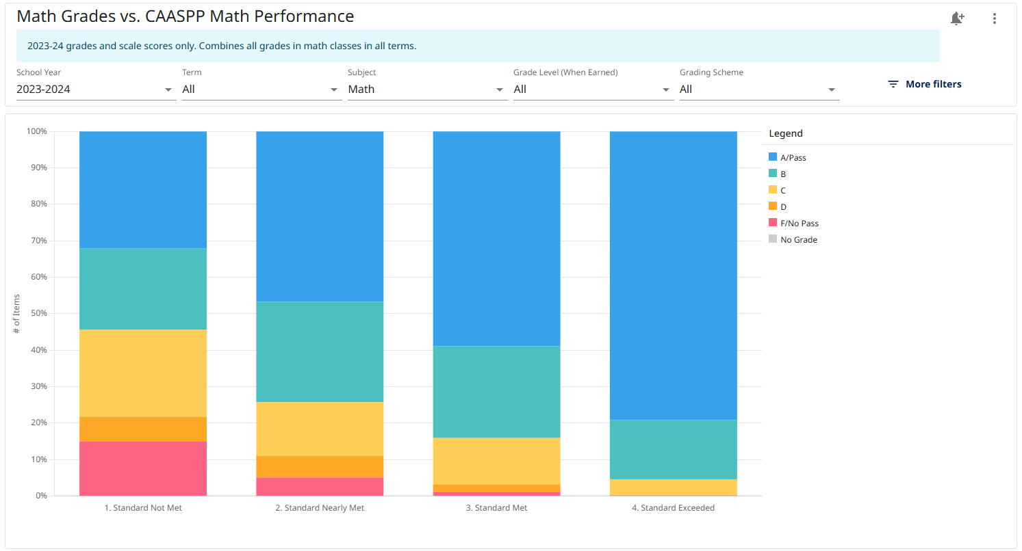The width and height of the screenshot is (1022, 551).
Task: Open the three-dot overflow menu
Action: click(x=995, y=18)
